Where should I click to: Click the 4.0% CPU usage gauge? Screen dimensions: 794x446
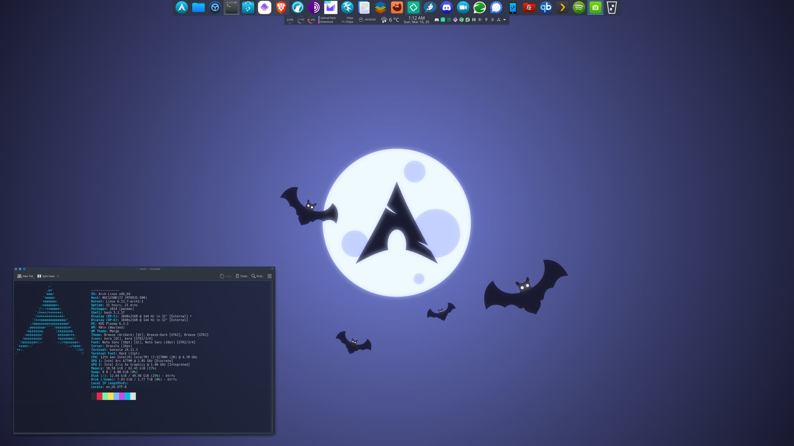point(290,20)
